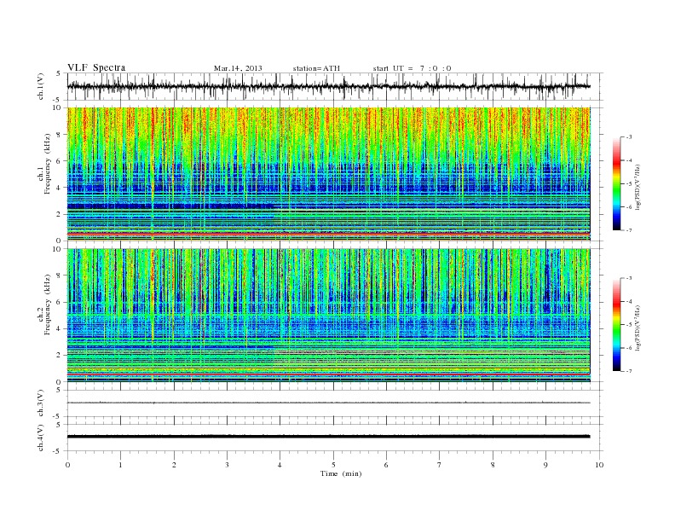Click the lower color scale bar beside ch.2
The width and height of the screenshot is (675, 522).
(x=617, y=325)
